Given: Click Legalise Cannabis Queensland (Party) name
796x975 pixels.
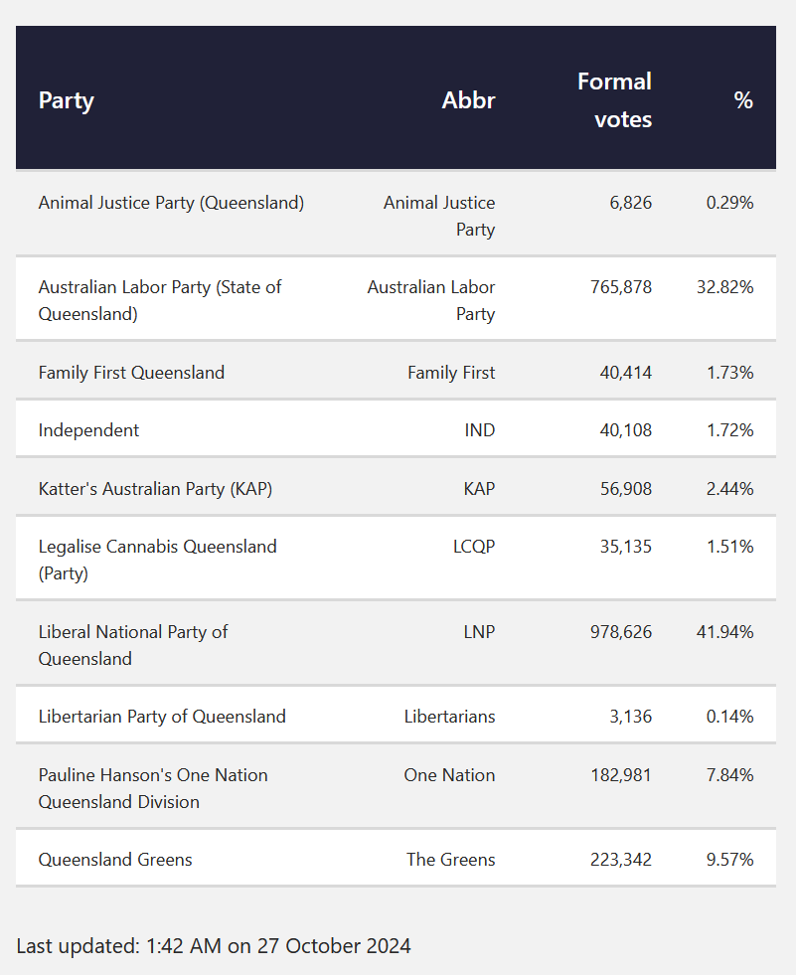Looking at the screenshot, I should [x=157, y=560].
